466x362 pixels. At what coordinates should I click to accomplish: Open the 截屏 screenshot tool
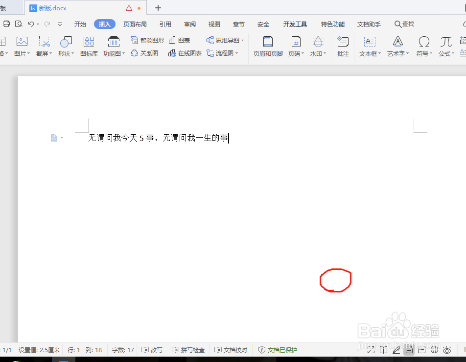pyautogui.click(x=44, y=47)
